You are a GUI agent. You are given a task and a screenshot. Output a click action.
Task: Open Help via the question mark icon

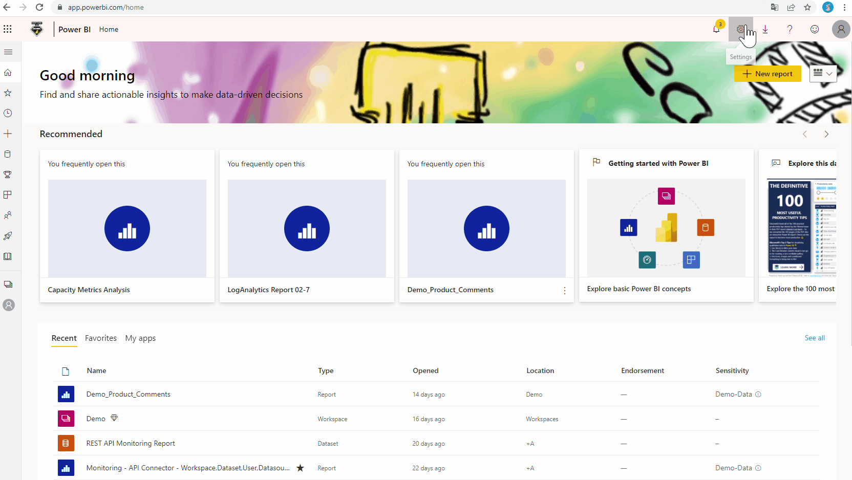click(x=790, y=29)
